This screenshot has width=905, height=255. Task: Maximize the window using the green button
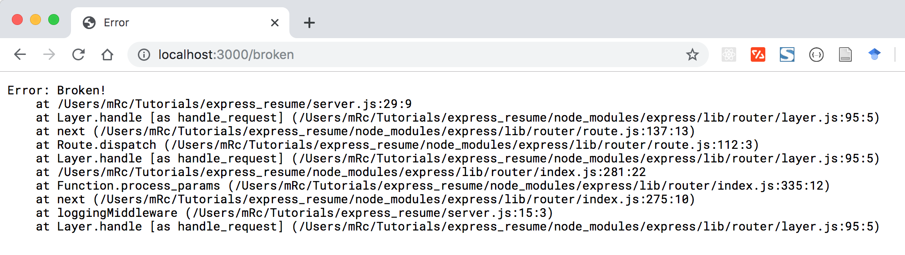(54, 20)
